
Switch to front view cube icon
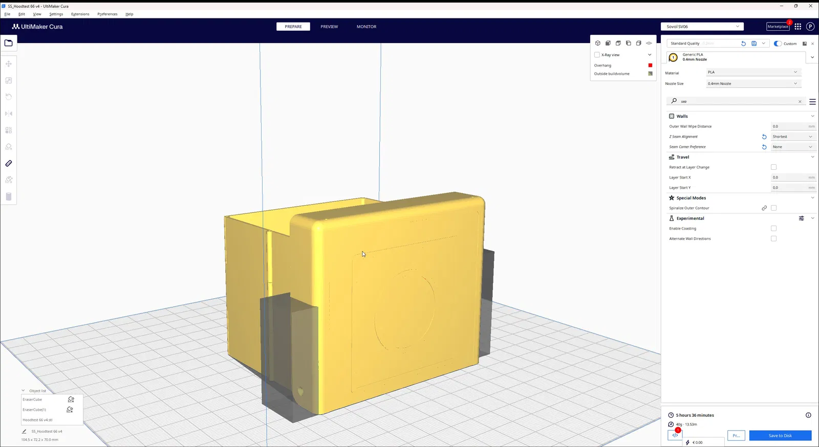[x=608, y=43]
